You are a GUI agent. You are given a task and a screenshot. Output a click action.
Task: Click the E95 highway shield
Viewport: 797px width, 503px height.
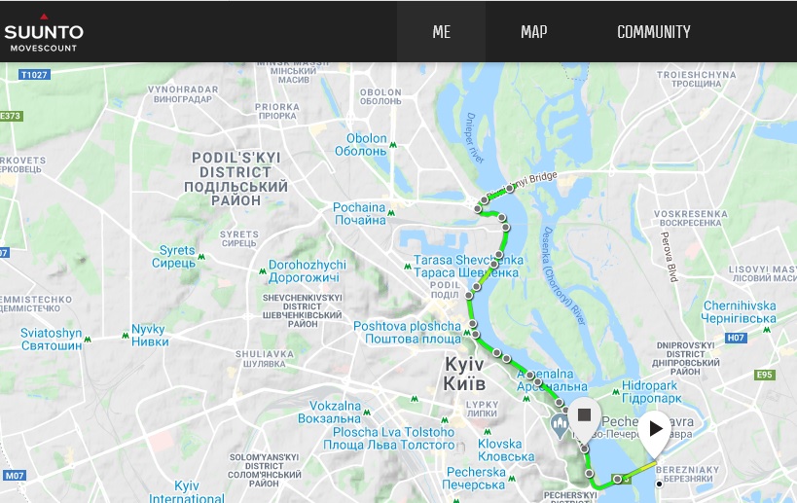tap(765, 375)
